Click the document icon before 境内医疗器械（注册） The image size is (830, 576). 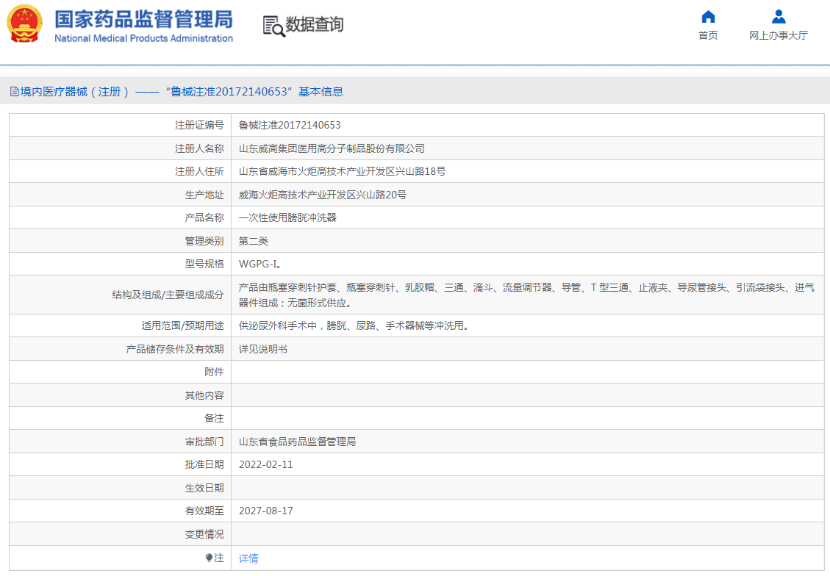[13, 91]
